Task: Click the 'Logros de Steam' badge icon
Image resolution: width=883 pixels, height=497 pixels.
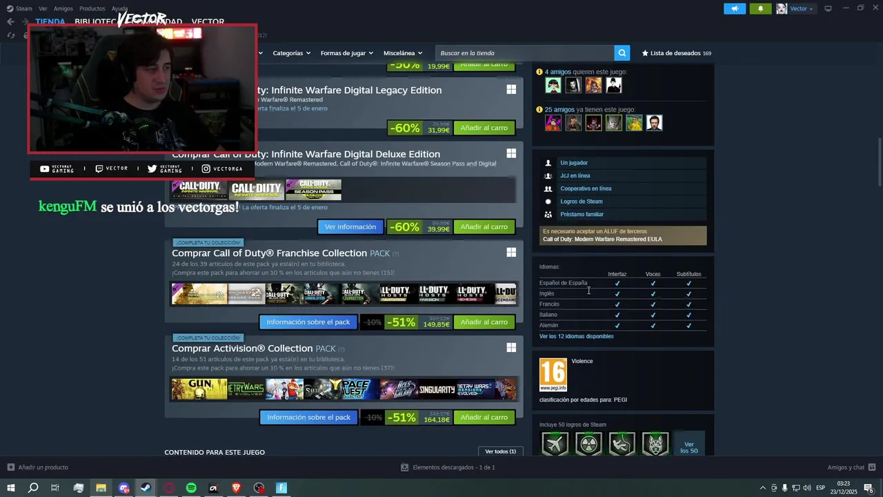Action: (x=548, y=202)
